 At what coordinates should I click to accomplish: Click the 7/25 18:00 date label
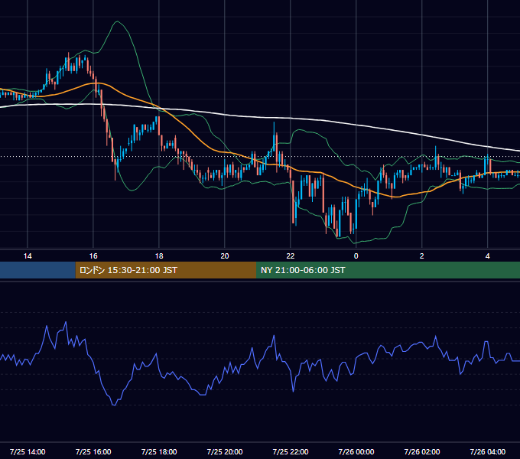click(x=159, y=451)
